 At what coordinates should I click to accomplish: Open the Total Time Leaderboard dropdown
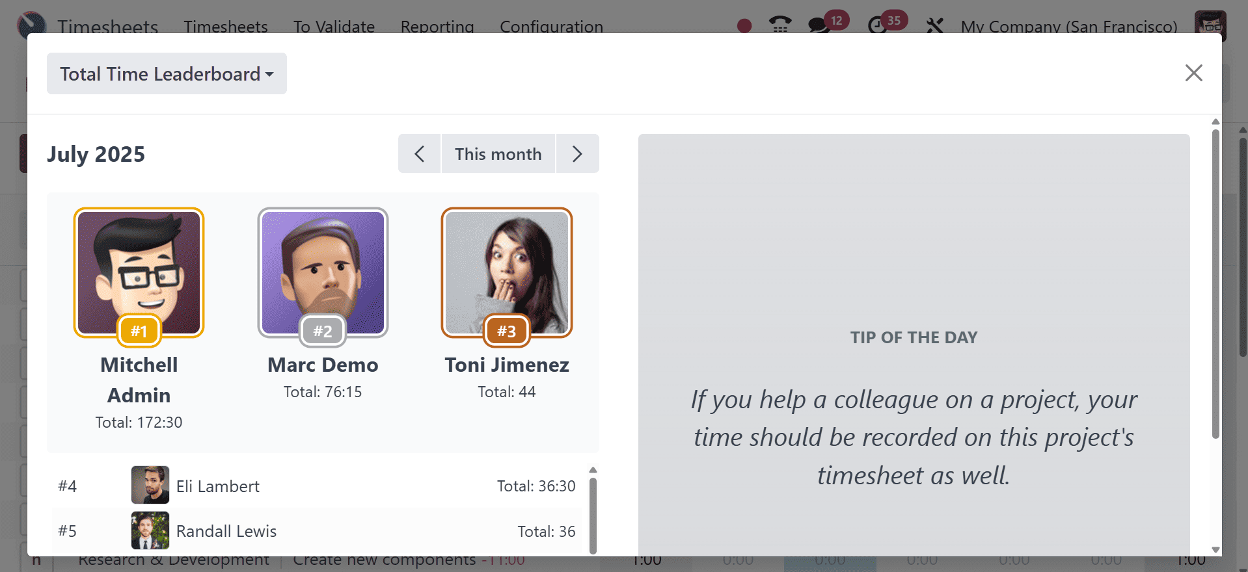[167, 73]
